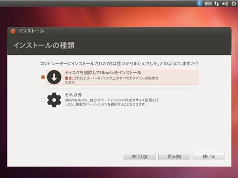Screen dimensions: 238x178
Task: Click the 戻る(B) back button
Action: [174, 156]
